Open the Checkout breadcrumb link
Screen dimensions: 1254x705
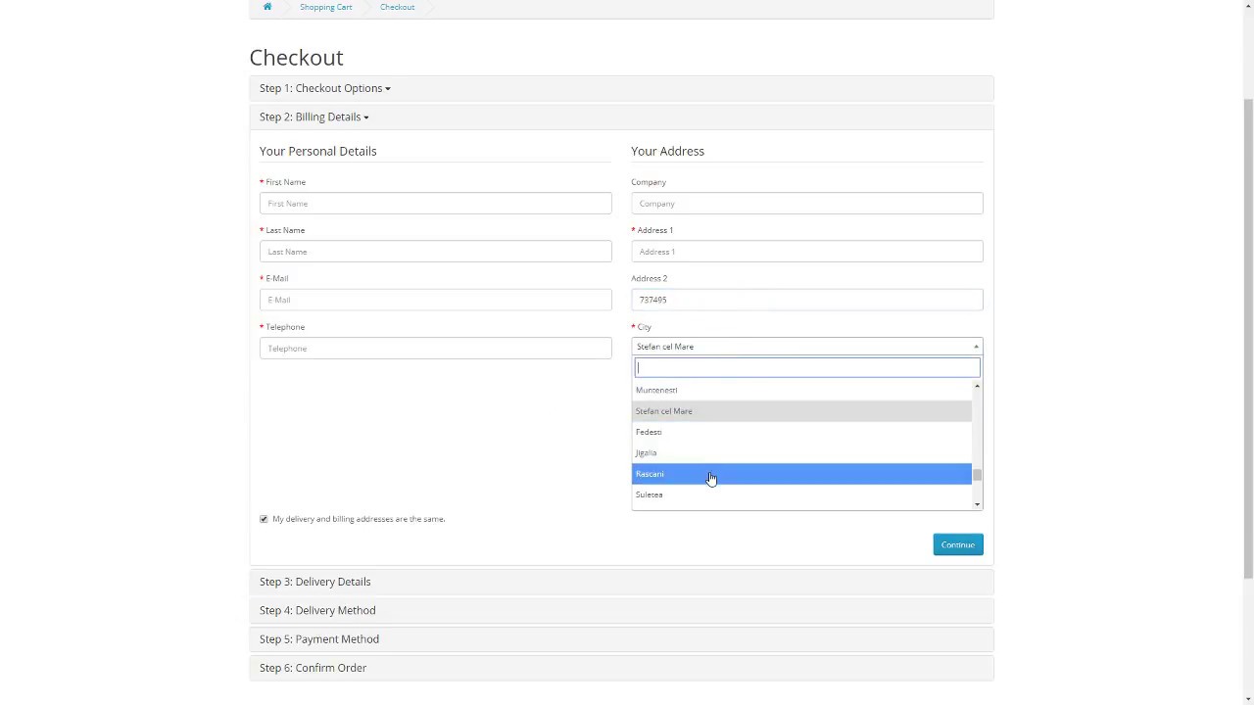(x=397, y=7)
